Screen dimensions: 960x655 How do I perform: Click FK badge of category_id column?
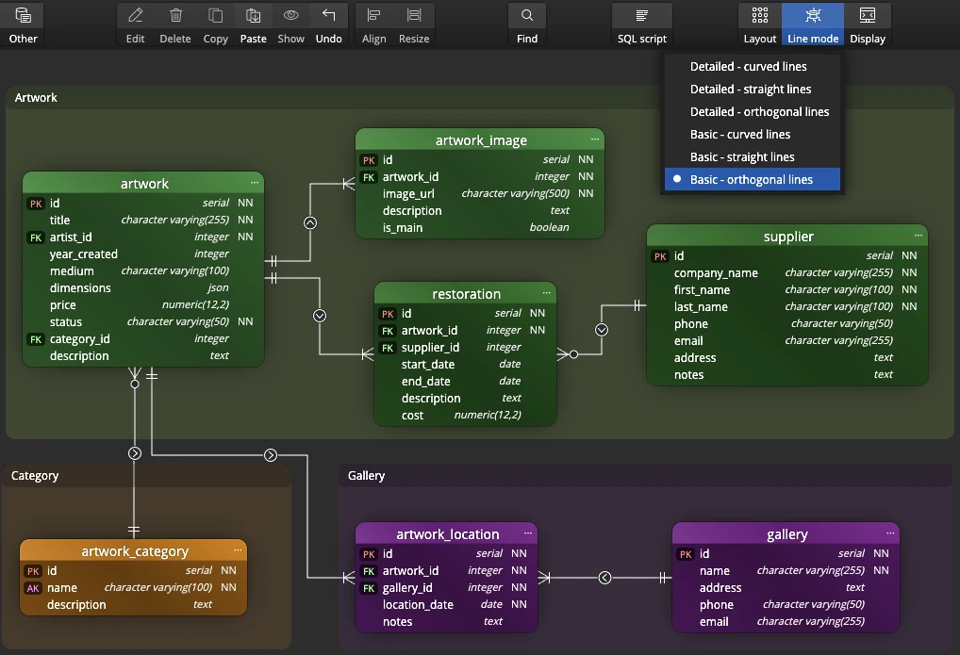(36, 339)
